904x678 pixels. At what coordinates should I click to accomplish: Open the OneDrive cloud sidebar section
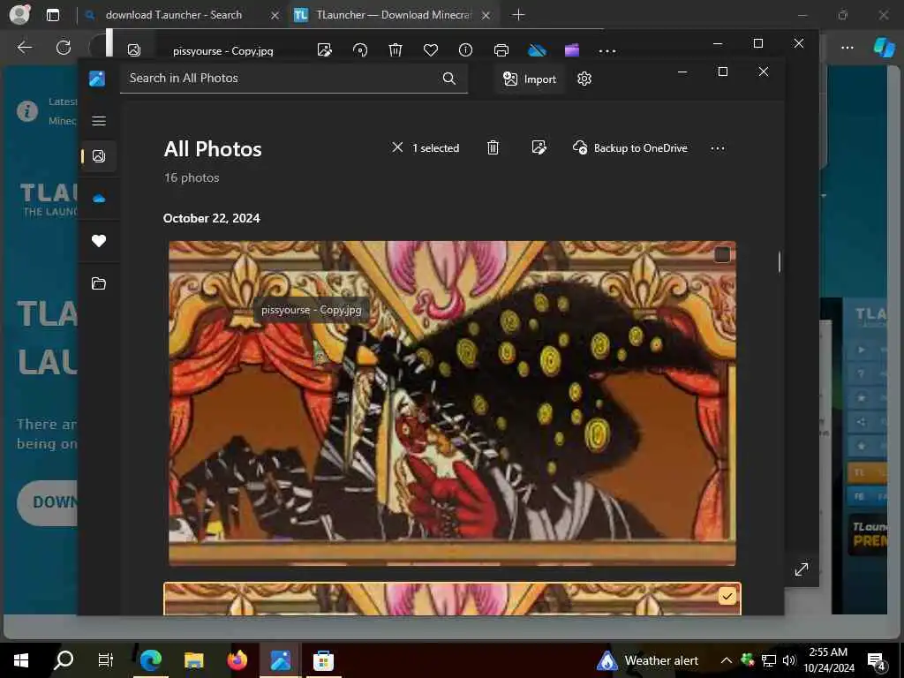coord(99,199)
